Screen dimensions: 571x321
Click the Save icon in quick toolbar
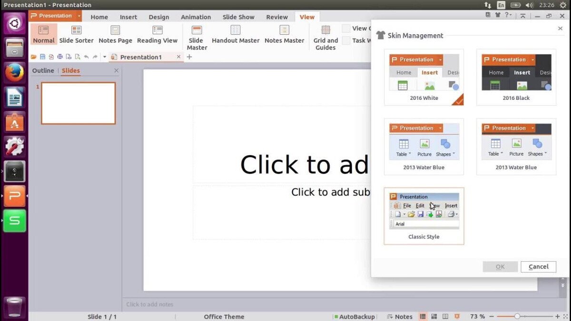click(x=42, y=57)
